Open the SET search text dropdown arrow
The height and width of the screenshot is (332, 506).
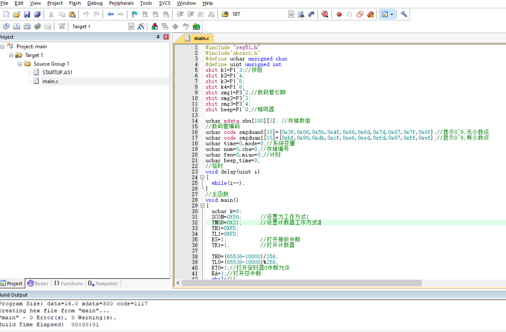[x=291, y=14]
